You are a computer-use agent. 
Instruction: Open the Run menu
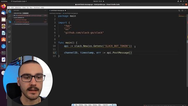(x=31, y=8)
